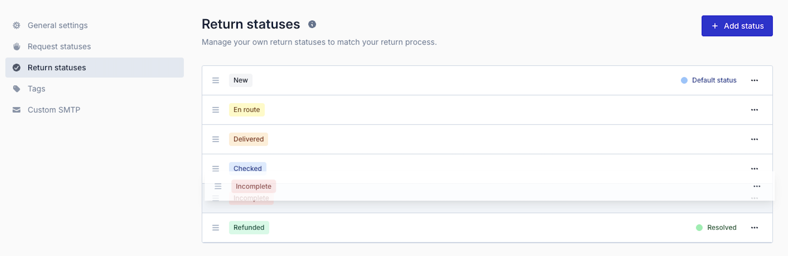Viewport: 788px width, 256px height.
Task: Click the tag icon in the sidebar
Action: click(16, 89)
